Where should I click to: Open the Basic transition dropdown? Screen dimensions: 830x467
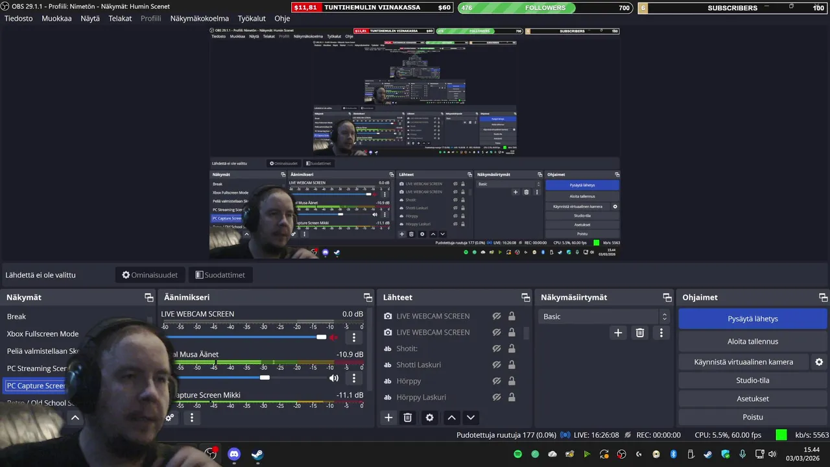[x=604, y=317]
